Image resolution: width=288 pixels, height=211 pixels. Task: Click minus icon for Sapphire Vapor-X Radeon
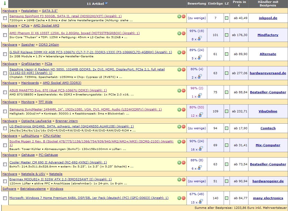[184, 70]
